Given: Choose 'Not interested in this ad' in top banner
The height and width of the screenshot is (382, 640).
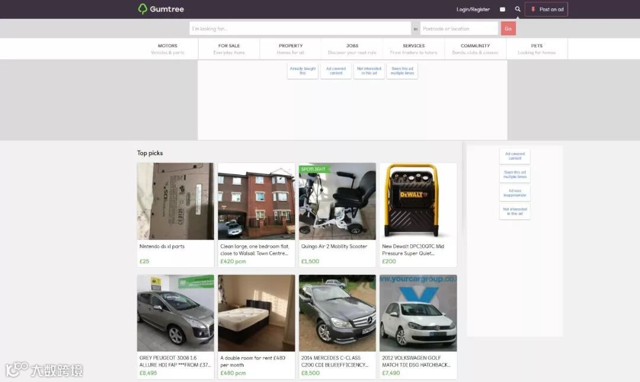Looking at the screenshot, I should pyautogui.click(x=369, y=71).
